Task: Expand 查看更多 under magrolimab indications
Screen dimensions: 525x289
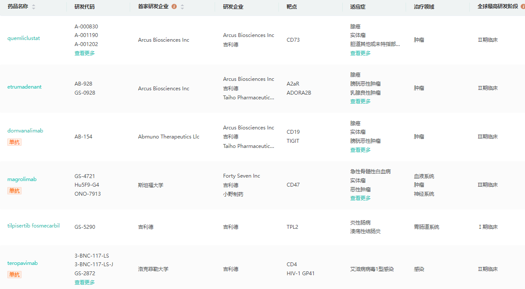Action: click(x=360, y=198)
